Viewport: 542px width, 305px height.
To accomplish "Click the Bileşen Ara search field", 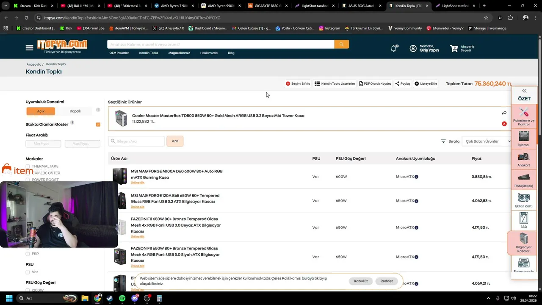I will point(136,141).
